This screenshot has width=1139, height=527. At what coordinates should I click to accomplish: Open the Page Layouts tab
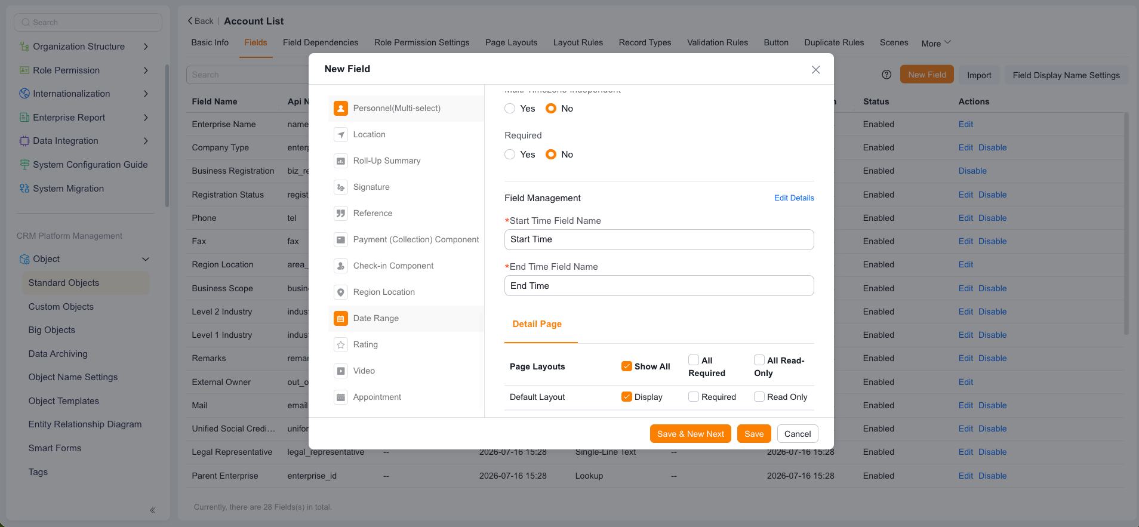(511, 42)
